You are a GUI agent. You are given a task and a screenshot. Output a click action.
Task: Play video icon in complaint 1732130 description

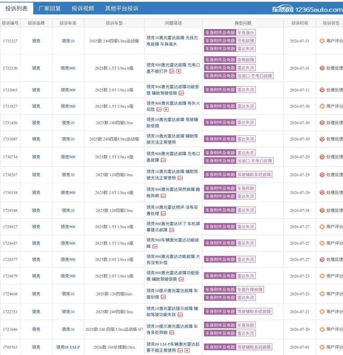(179, 71)
